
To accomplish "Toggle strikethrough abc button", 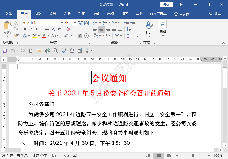I will (x=47, y=29).
